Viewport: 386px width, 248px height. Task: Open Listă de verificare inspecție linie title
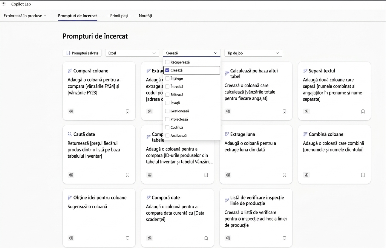[257, 200]
